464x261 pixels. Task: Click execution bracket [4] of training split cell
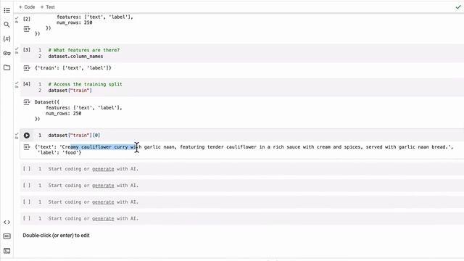(27, 84)
